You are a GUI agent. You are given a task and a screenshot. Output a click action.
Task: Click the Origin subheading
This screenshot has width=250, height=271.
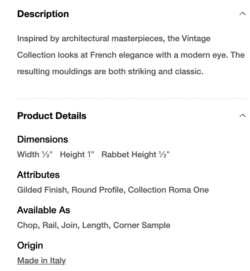pos(30,245)
